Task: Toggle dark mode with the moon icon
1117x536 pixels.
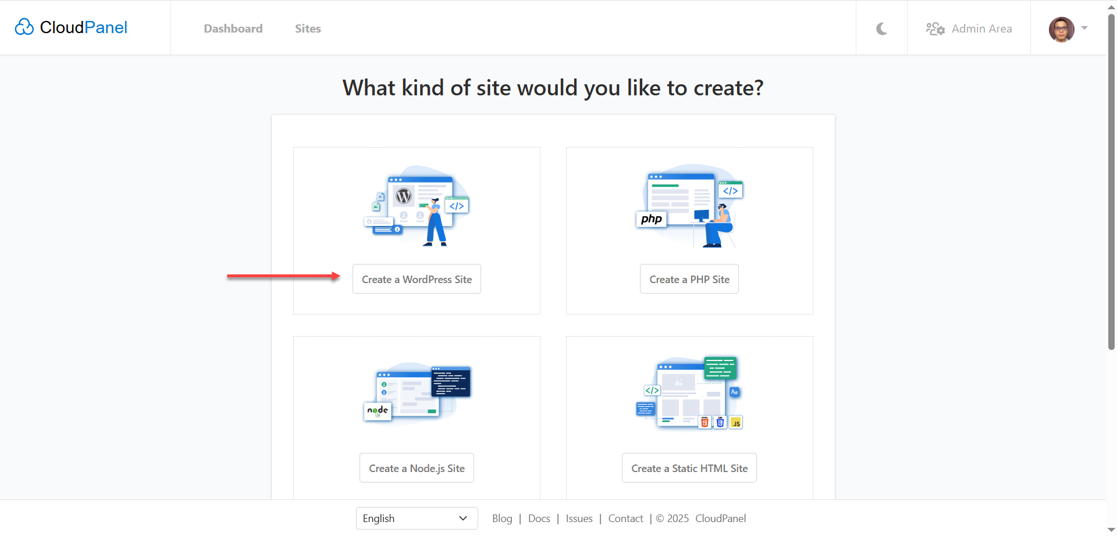Action: pos(881,28)
